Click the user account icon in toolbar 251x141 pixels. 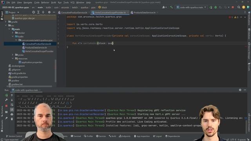(164, 7)
